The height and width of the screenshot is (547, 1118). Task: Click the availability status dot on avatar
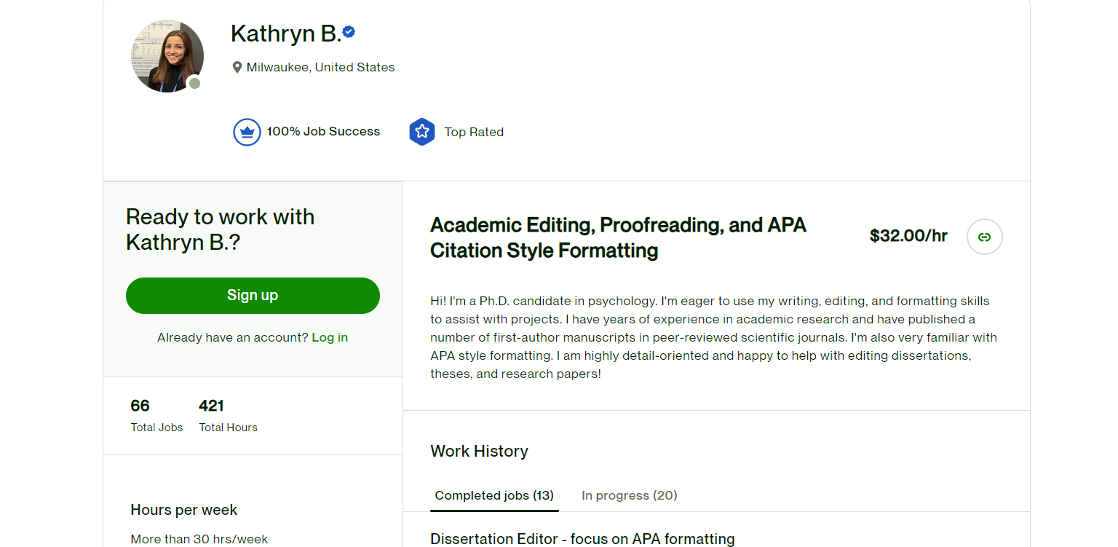[x=194, y=83]
